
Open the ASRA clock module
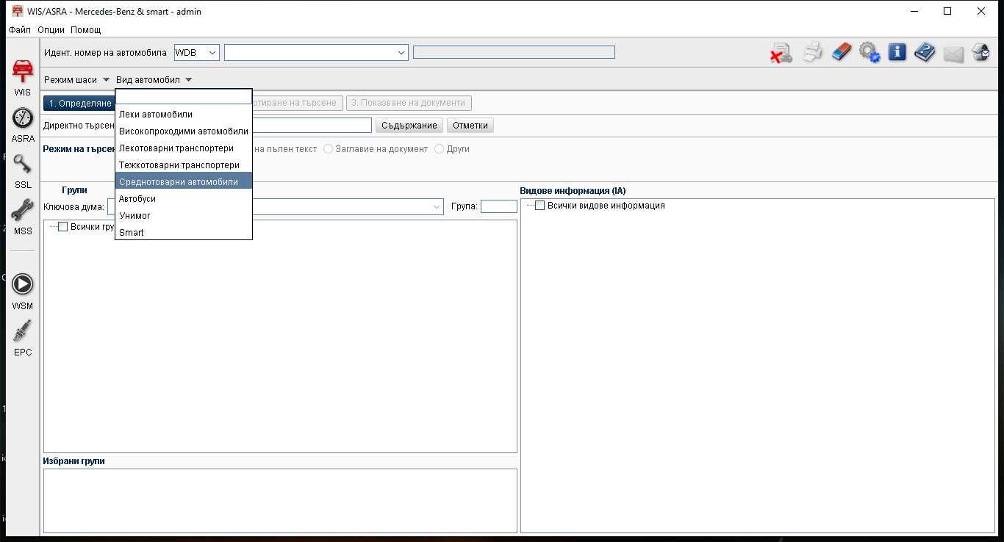23,123
